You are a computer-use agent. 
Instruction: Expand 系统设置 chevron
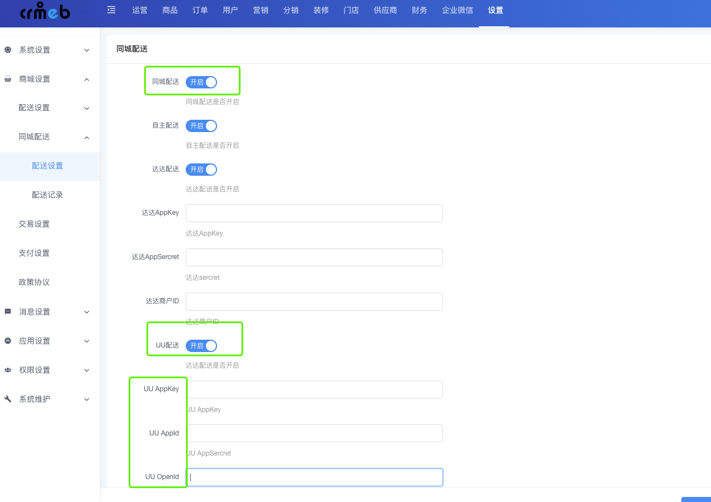click(x=87, y=50)
